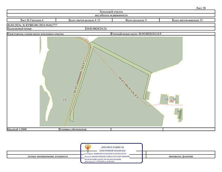Click the 'Масштаб 1:5000' scale cell
222x172 pixels.
[17, 129]
